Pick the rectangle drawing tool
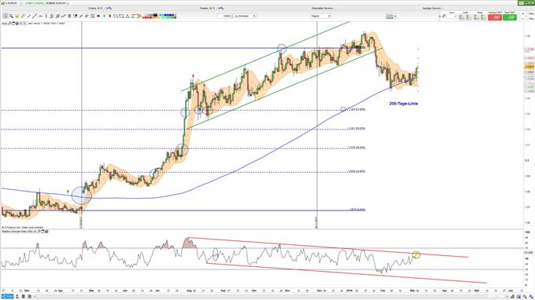This screenshot has width=535, height=300. (x=116, y=16)
